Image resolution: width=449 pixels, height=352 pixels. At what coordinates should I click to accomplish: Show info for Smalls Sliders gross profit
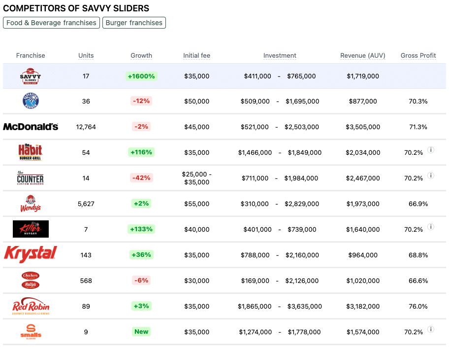(x=431, y=329)
